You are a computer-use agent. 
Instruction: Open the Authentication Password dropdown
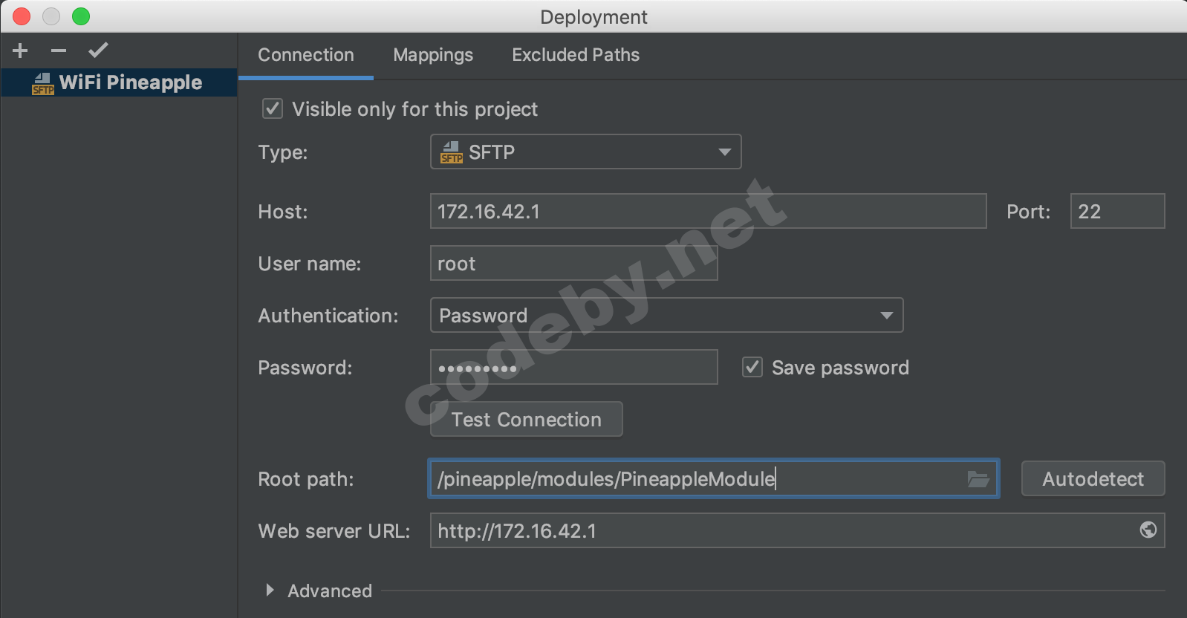click(x=666, y=315)
